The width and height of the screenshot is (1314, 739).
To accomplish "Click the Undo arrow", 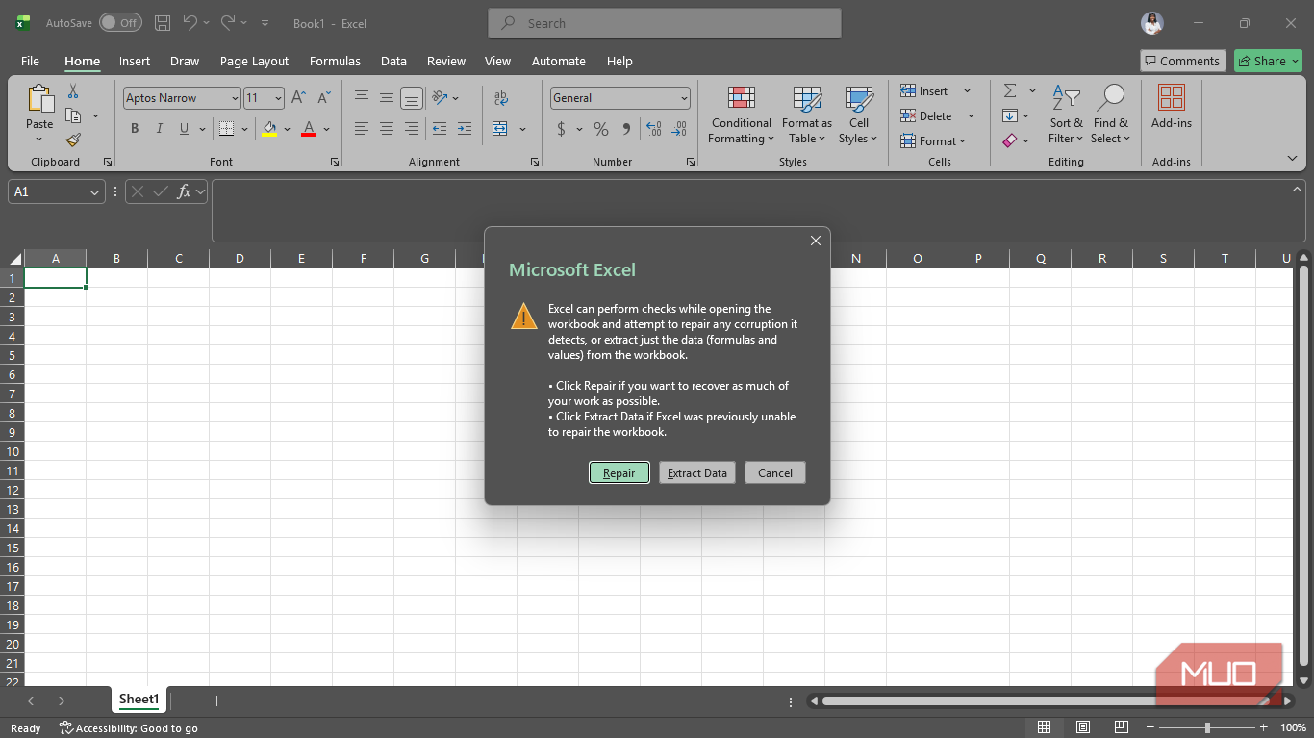I will (x=190, y=23).
